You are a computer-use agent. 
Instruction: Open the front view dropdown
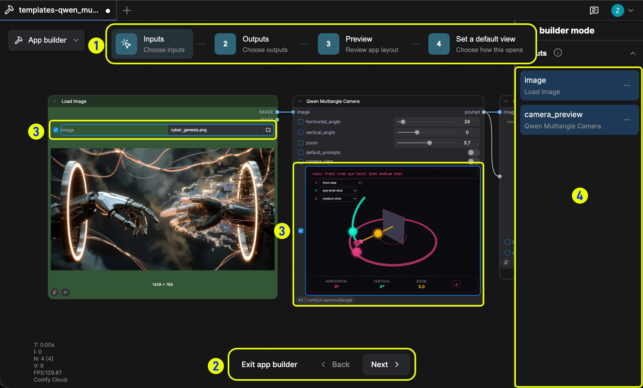341,182
